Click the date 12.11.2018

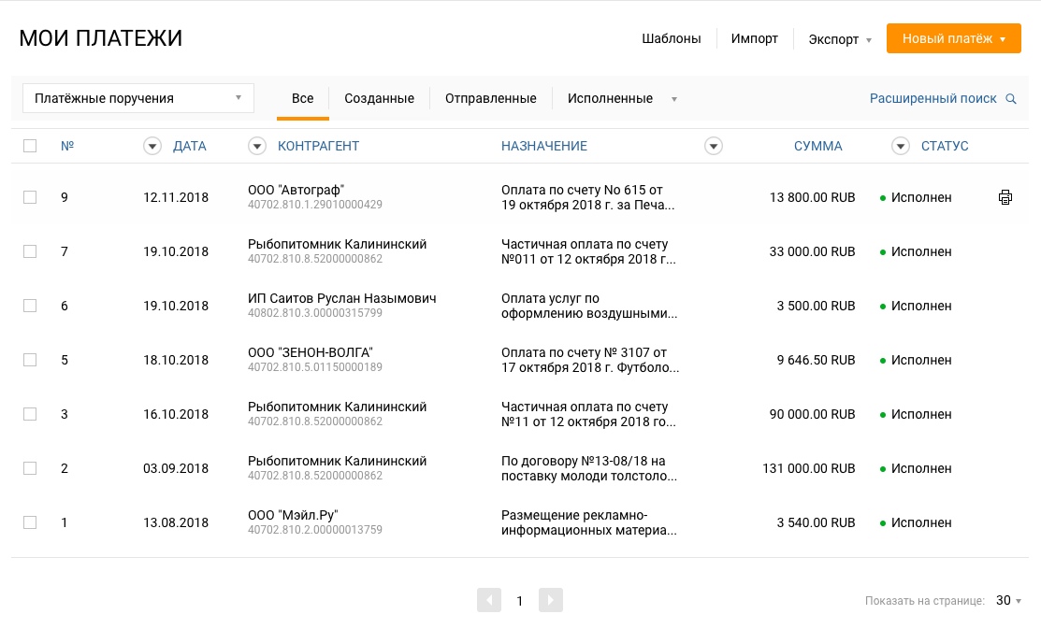[x=176, y=197]
